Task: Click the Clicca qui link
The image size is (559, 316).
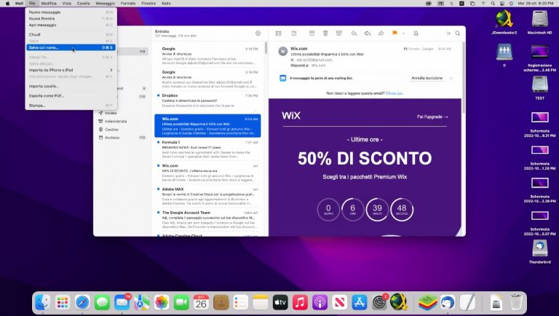Action: point(395,93)
